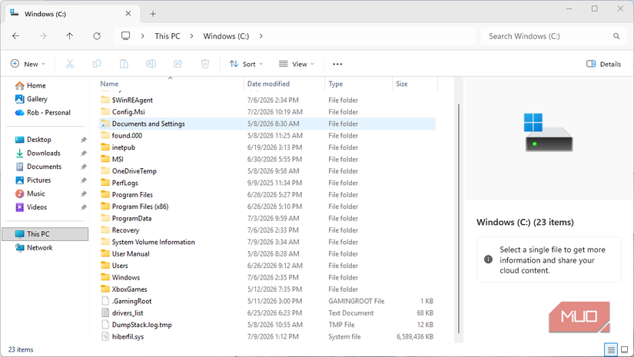Select the inetpub folder
Screen dimensions: 634x357
(267, 147)
